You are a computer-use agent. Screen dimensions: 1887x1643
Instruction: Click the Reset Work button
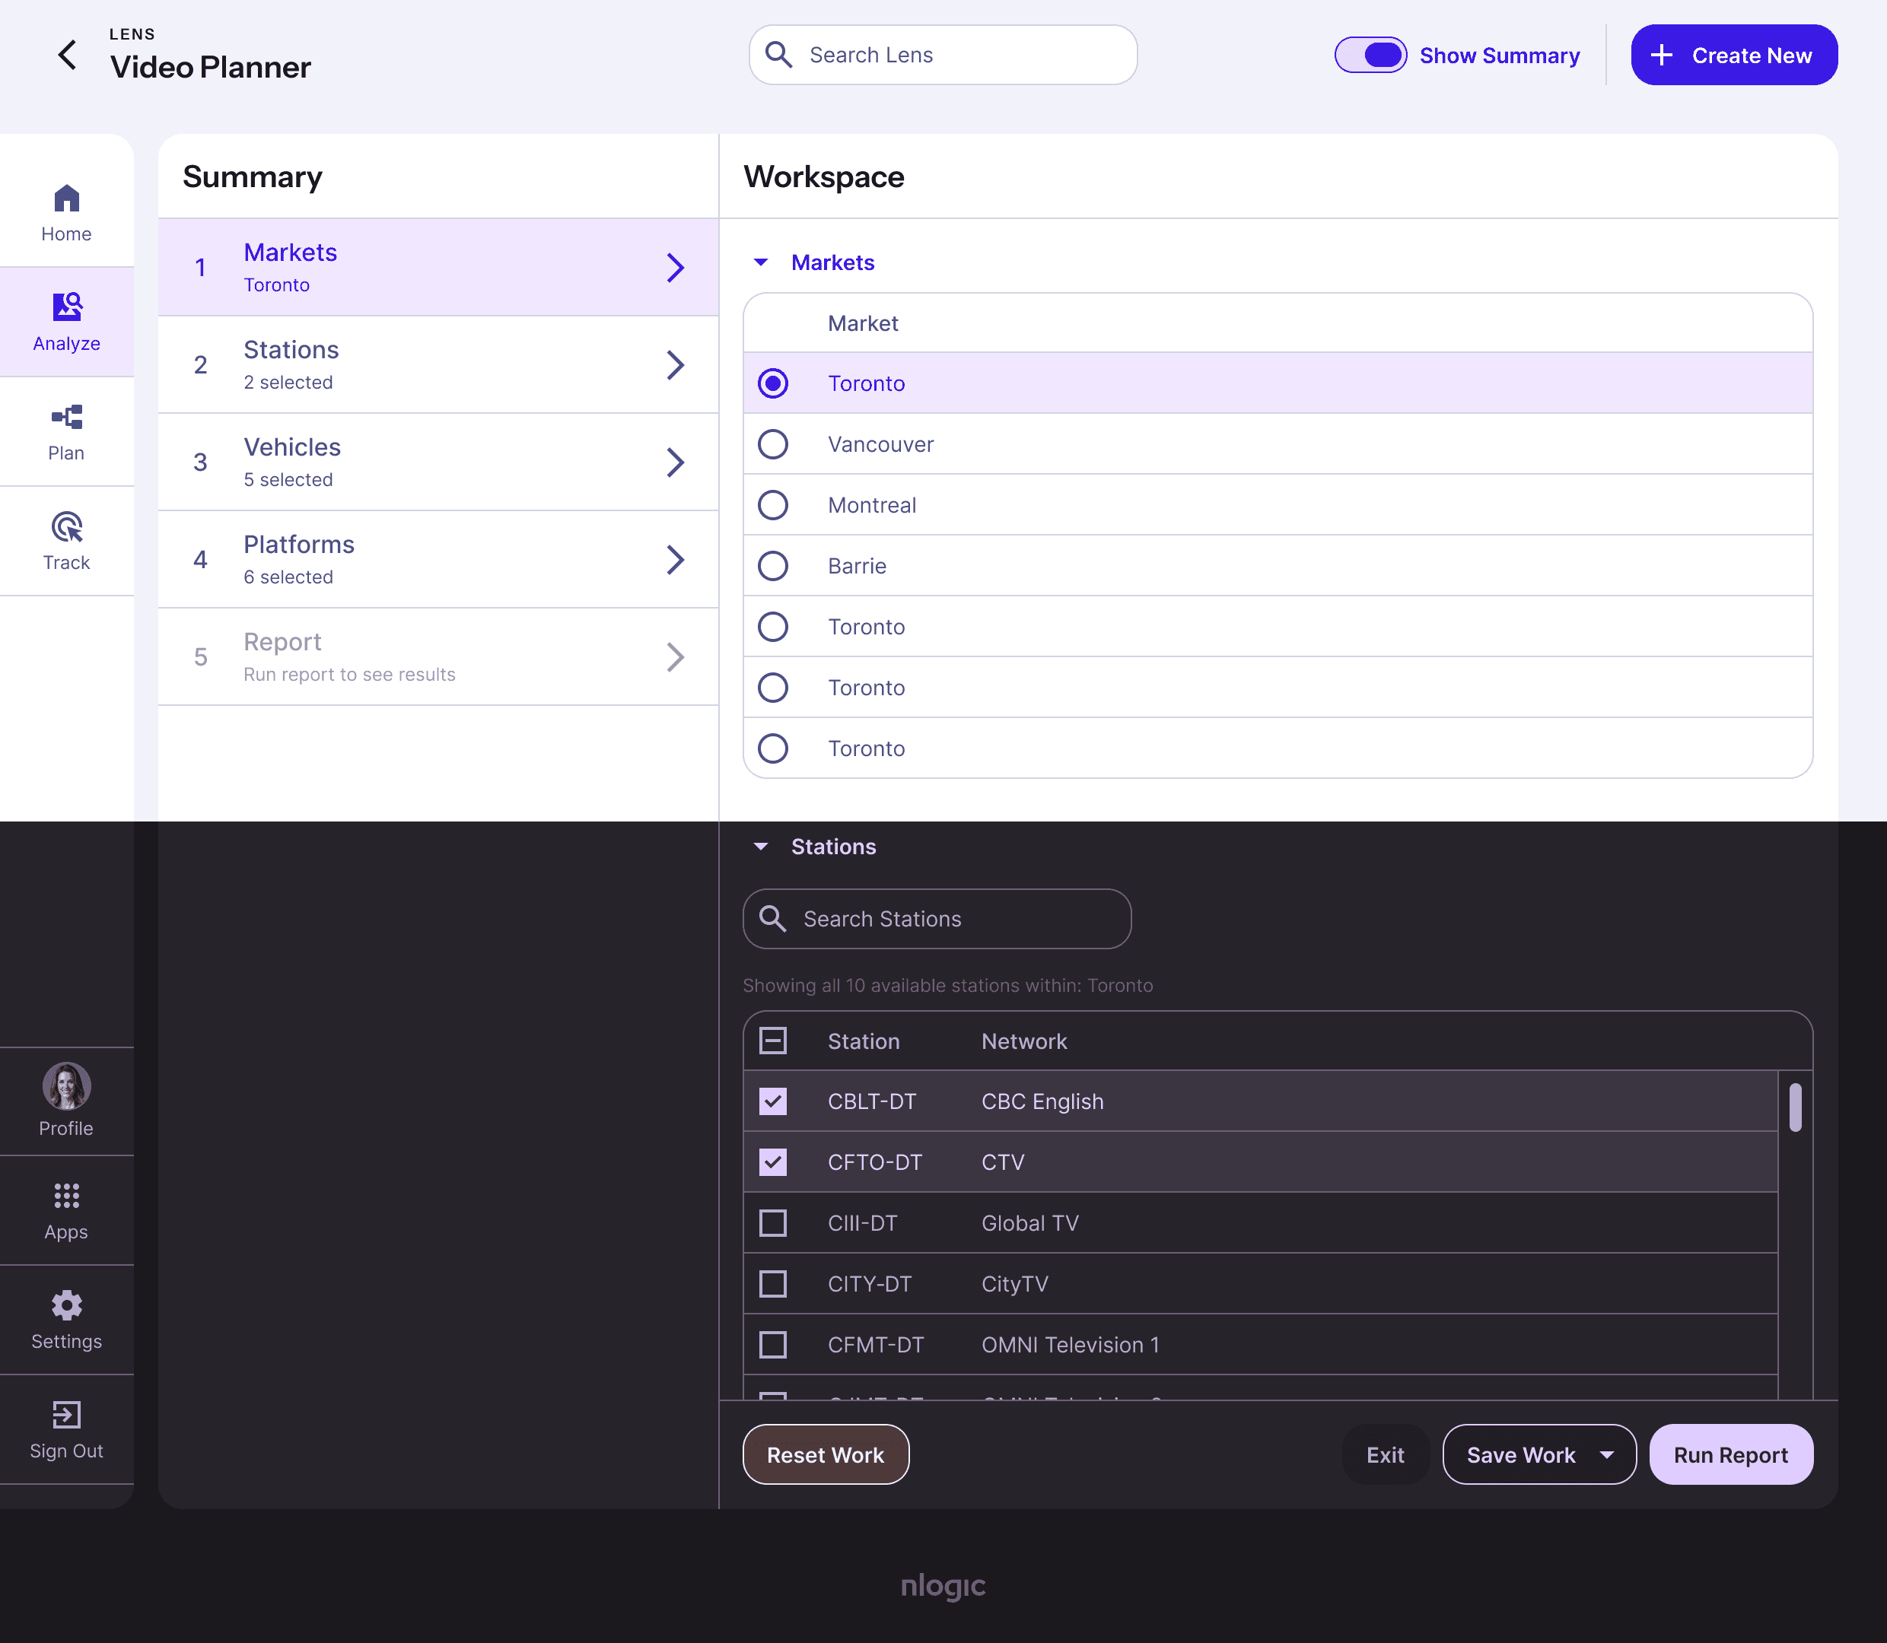point(826,1455)
